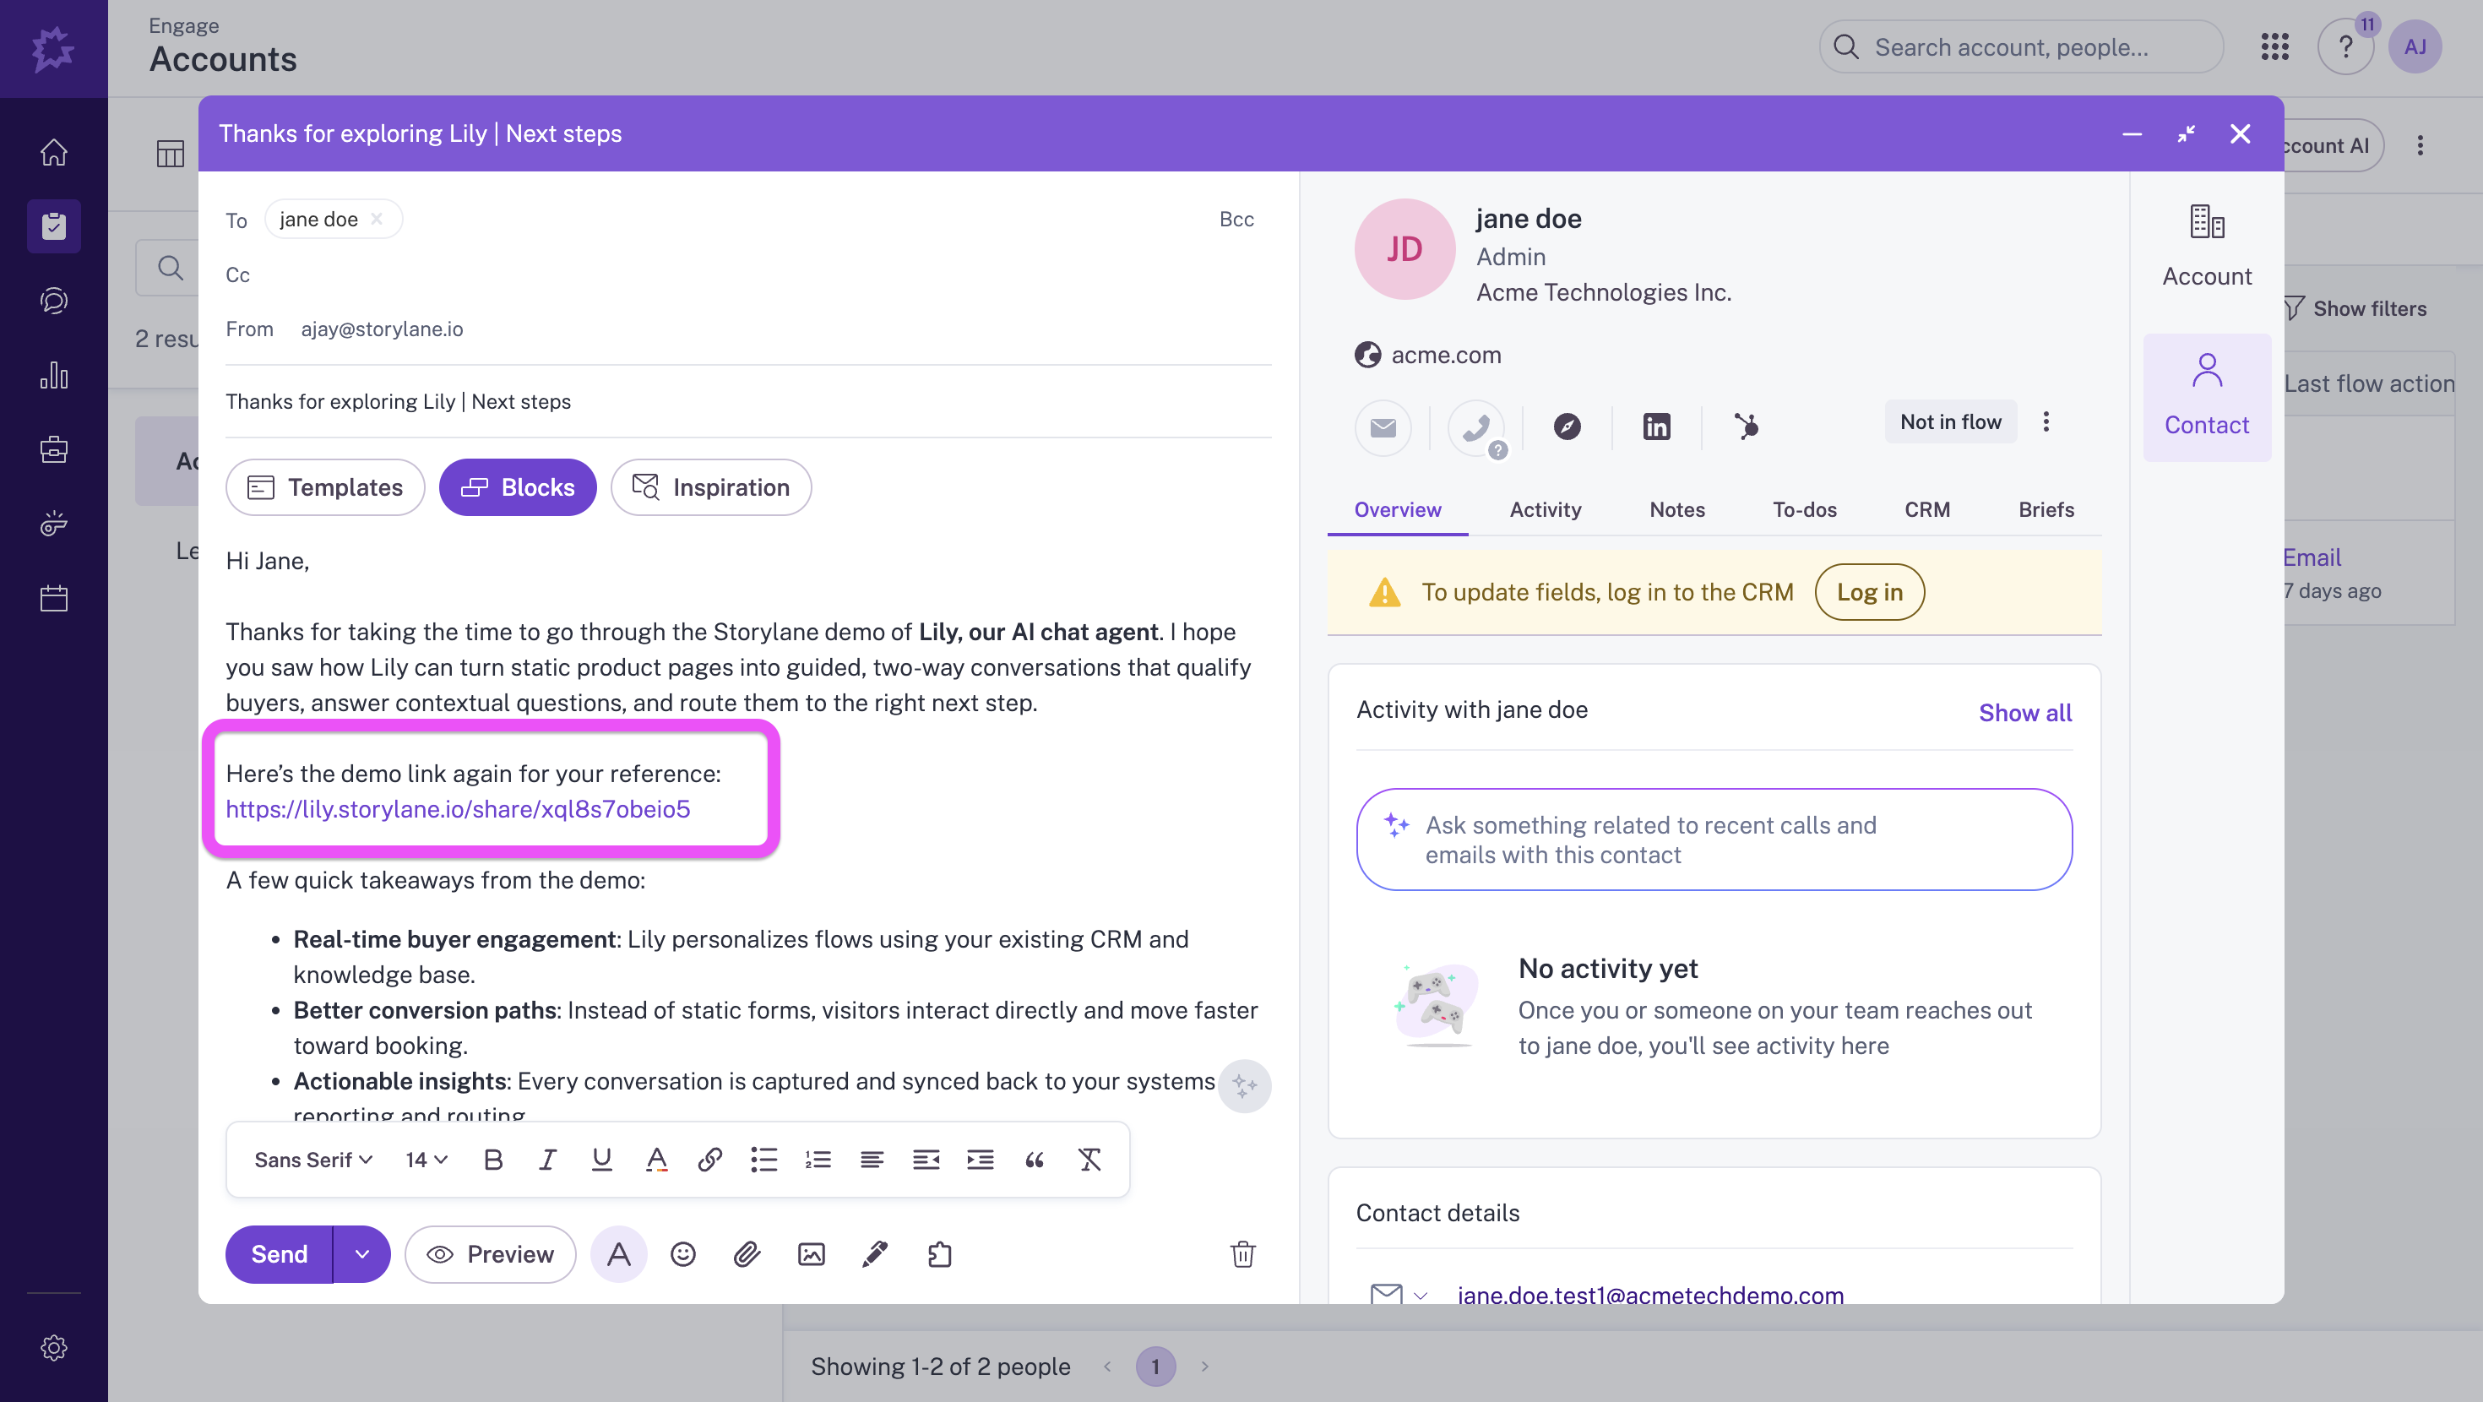Viewport: 2483px width, 1402px height.
Task: Switch to the Notes tab
Action: tap(1676, 509)
